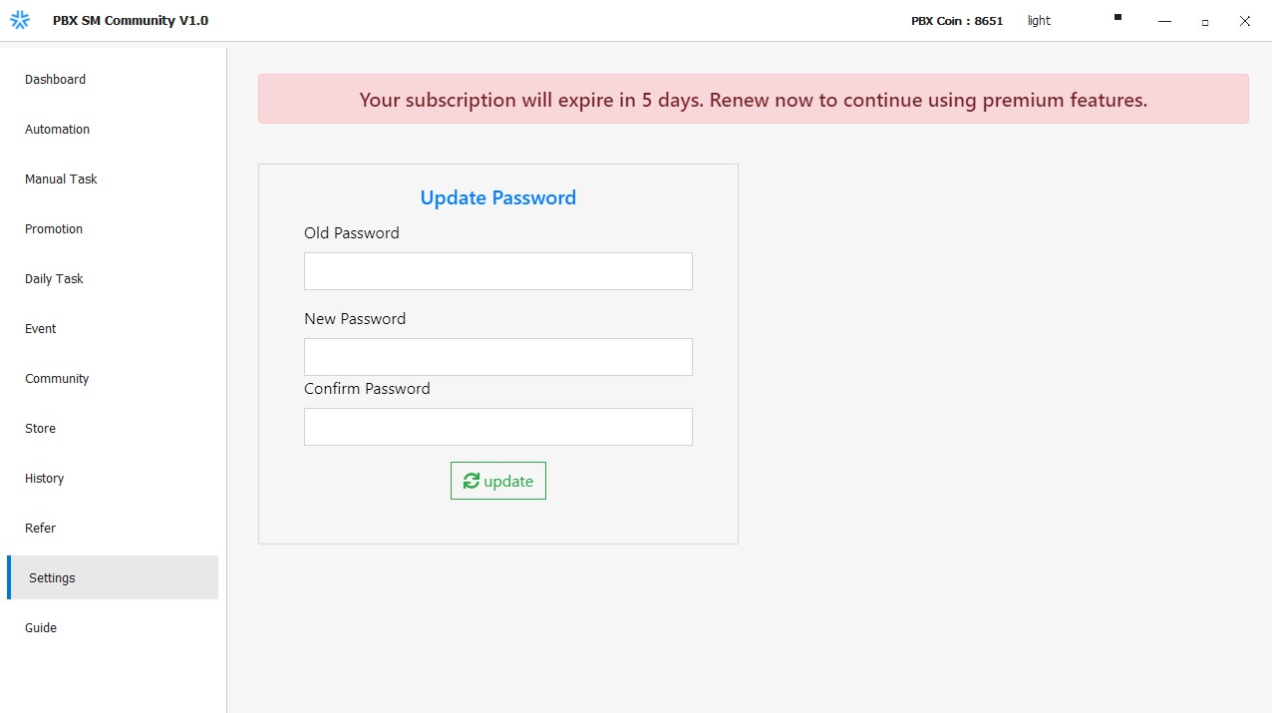Select the Promotion menu item
The image size is (1272, 713).
[x=54, y=229]
